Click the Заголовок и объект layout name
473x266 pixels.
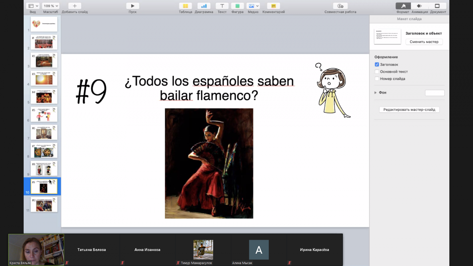pos(424,33)
